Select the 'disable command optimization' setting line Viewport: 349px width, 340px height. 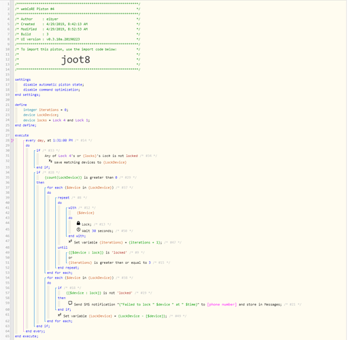point(52,90)
